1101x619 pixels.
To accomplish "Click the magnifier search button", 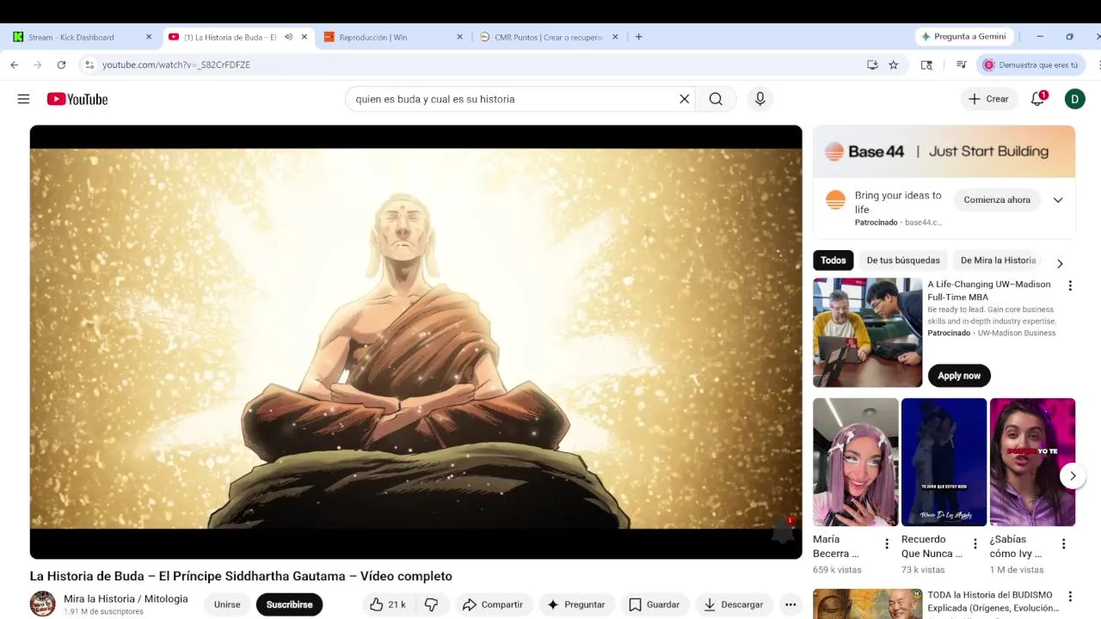I will pos(716,99).
